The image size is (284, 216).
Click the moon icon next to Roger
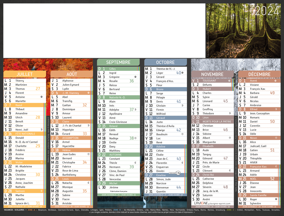point(276,199)
